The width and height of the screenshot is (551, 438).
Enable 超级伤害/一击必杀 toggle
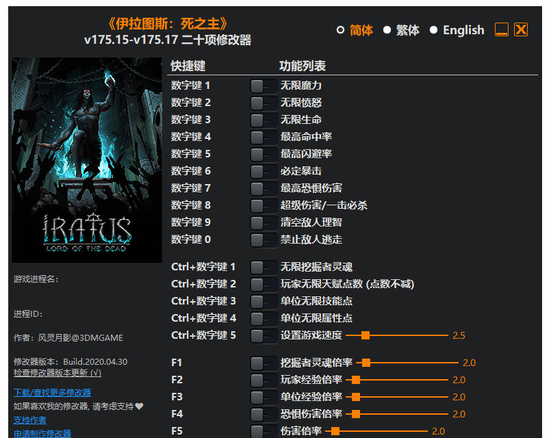(x=264, y=205)
